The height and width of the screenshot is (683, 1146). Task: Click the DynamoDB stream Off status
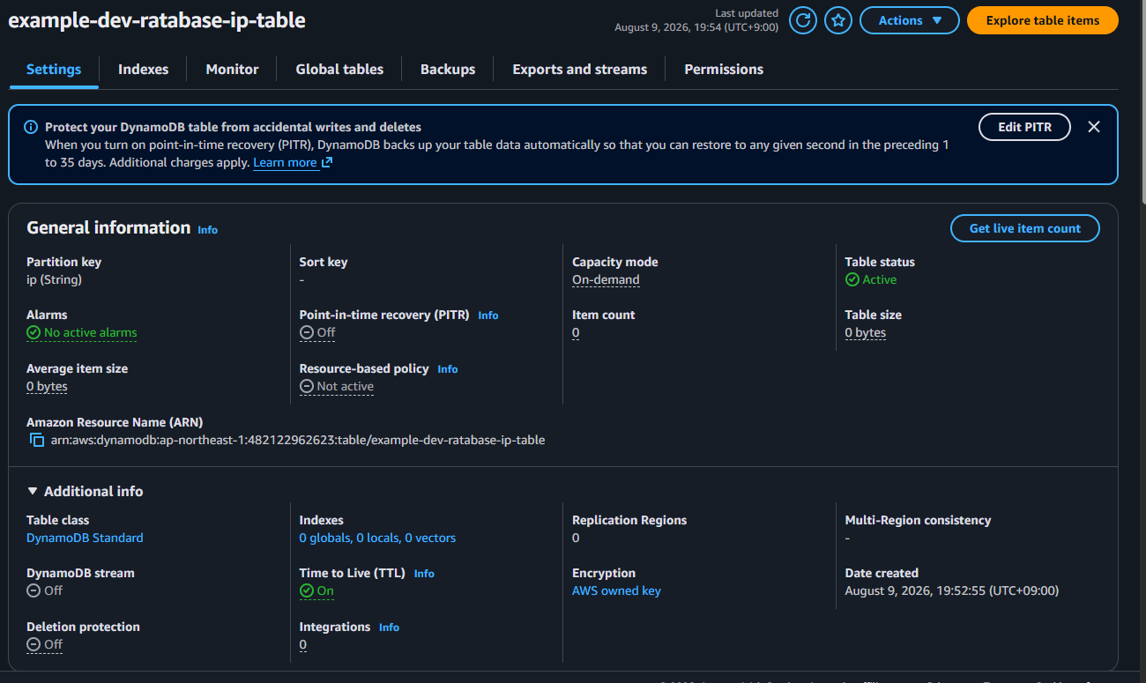(x=45, y=590)
